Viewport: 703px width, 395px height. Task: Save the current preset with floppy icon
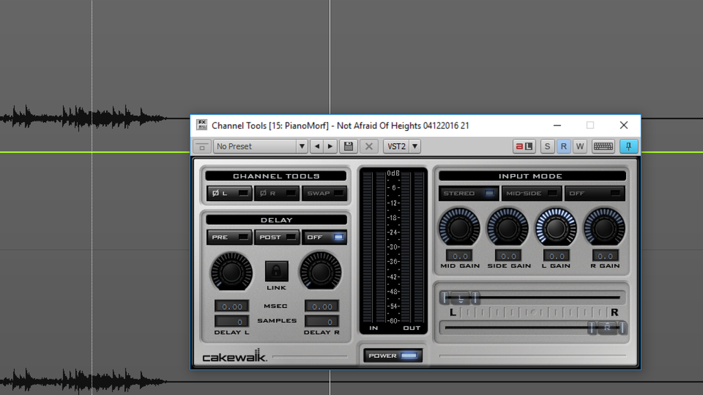(x=349, y=146)
